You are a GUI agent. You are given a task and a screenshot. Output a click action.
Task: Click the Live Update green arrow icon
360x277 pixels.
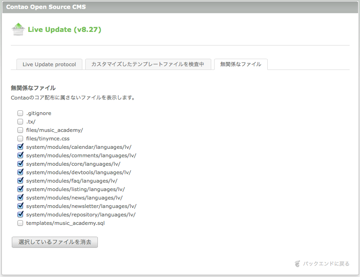coord(18,29)
